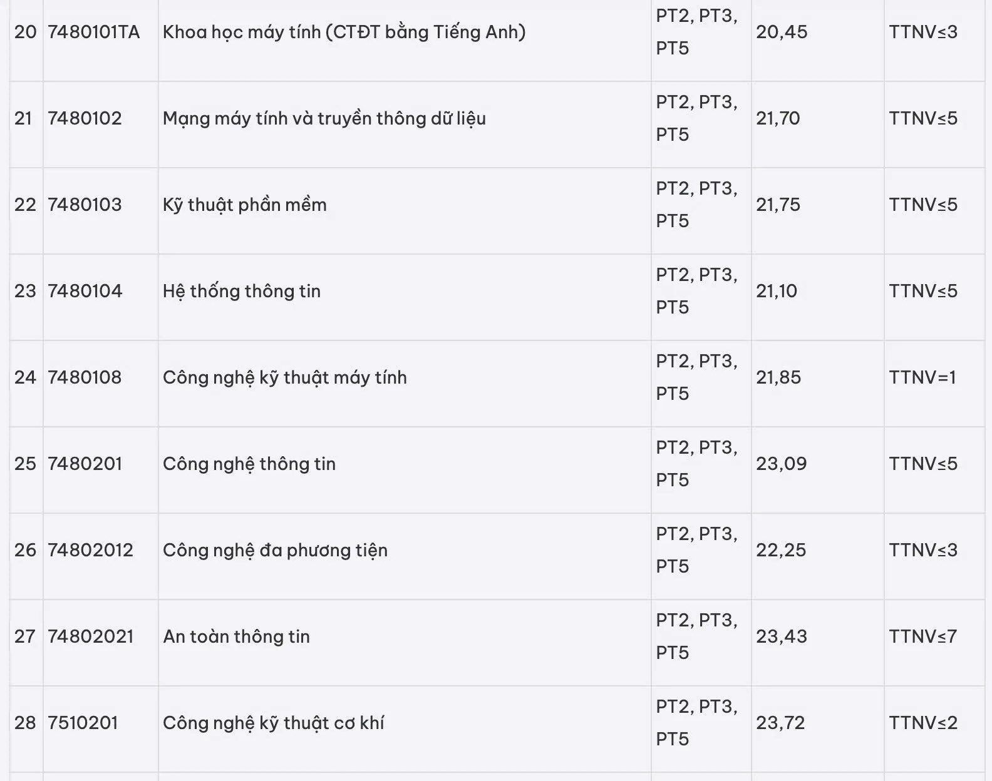
Task: Select Công nghệ thông tin major
Action: click(249, 464)
